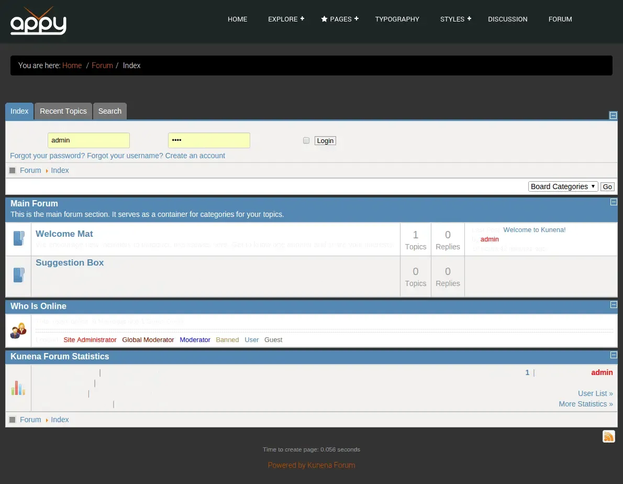
Task: Click the bottom Forum breadcrumb square icon
Action: tap(13, 420)
